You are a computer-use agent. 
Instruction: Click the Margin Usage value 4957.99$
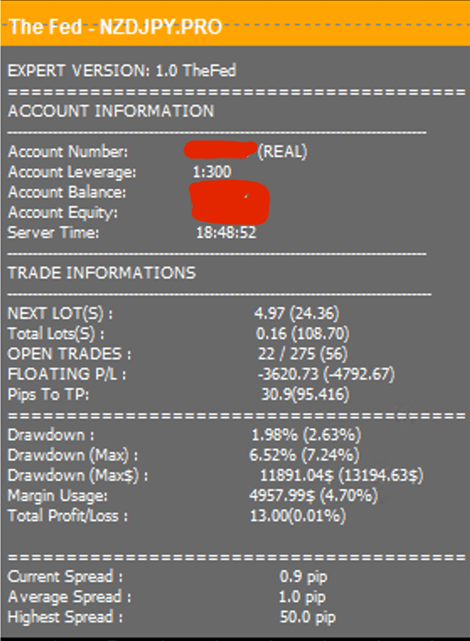click(x=282, y=496)
